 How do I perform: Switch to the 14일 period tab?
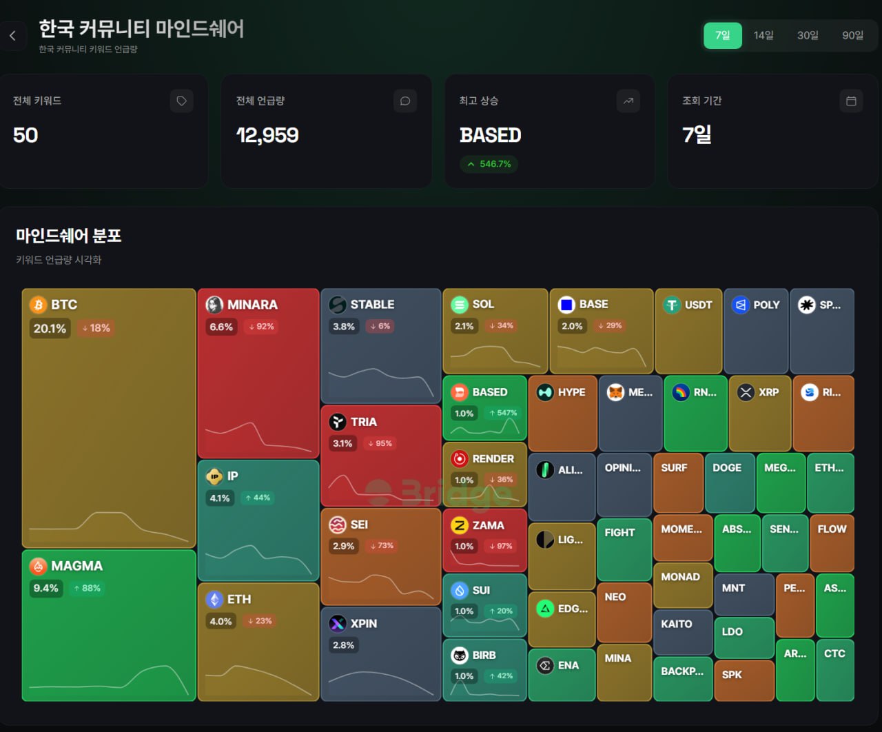click(x=763, y=35)
